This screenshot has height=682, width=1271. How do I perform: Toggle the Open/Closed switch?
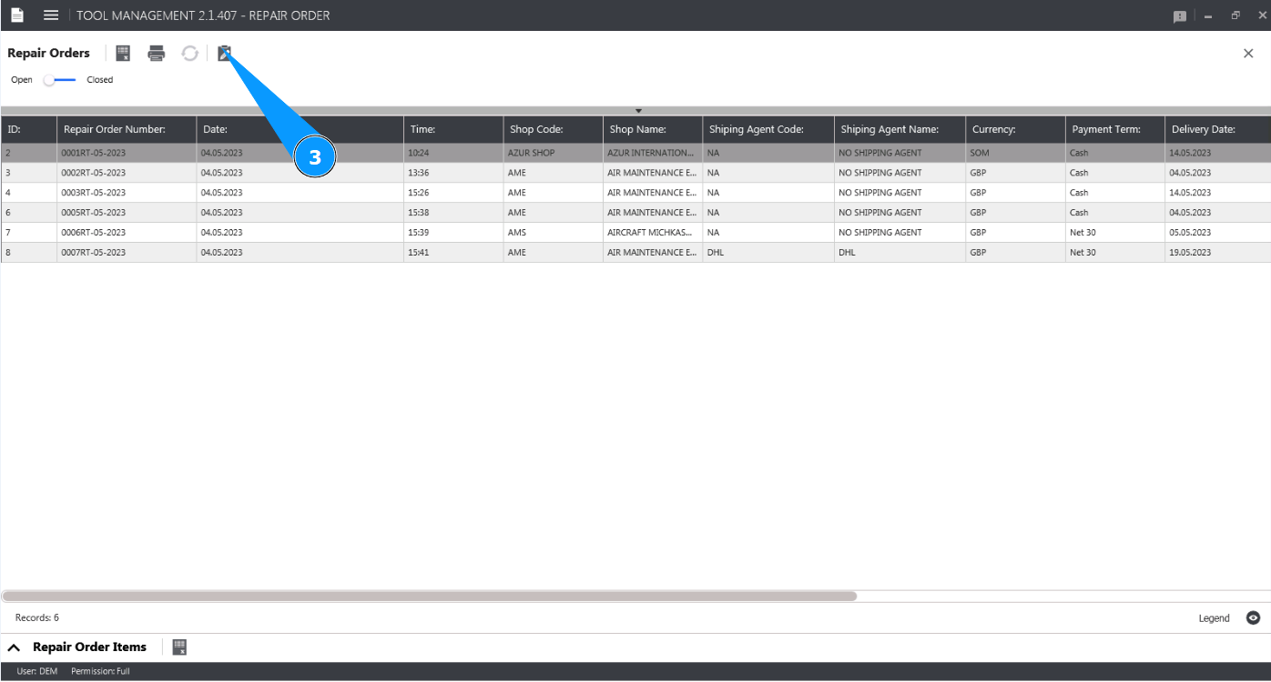pyautogui.click(x=60, y=80)
